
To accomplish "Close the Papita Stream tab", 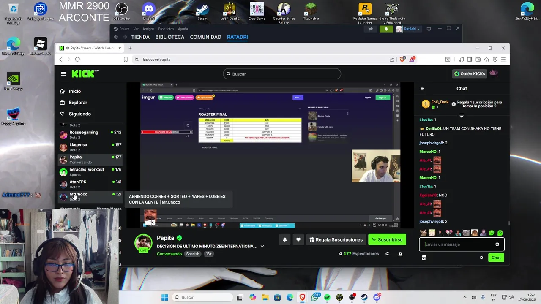I will point(120,48).
